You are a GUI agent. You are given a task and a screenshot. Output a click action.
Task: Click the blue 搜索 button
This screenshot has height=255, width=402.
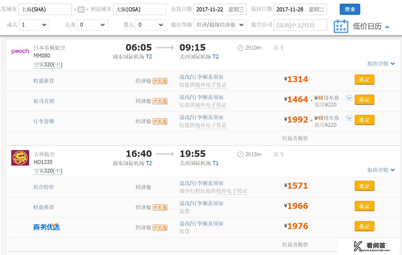tap(350, 9)
